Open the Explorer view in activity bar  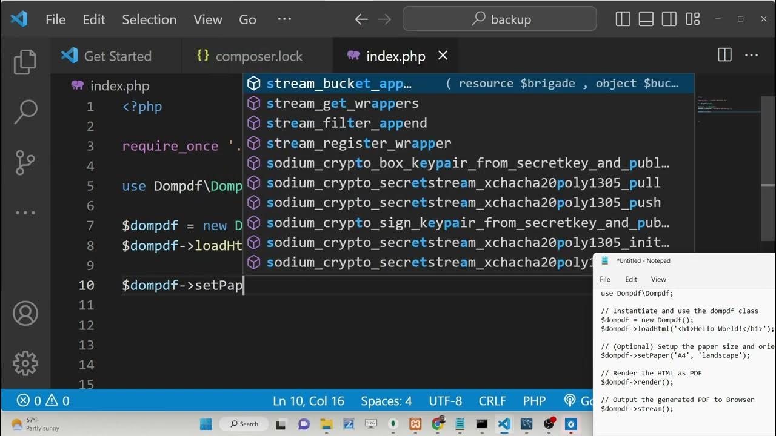click(25, 62)
